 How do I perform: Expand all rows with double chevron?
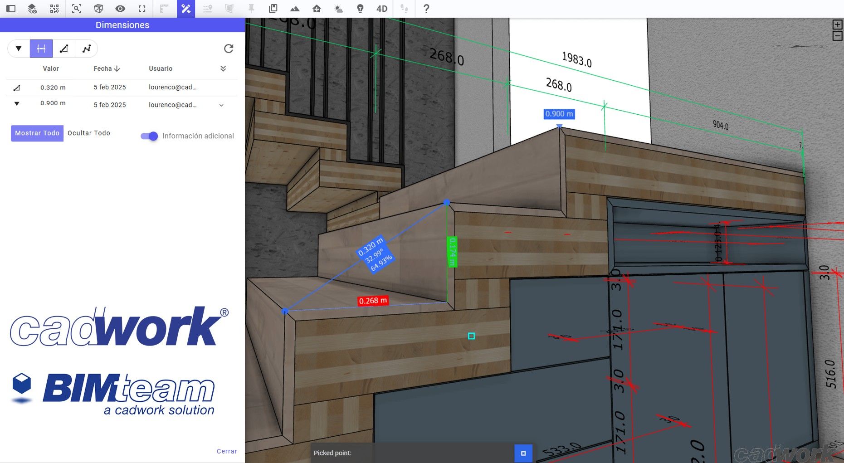coord(223,68)
